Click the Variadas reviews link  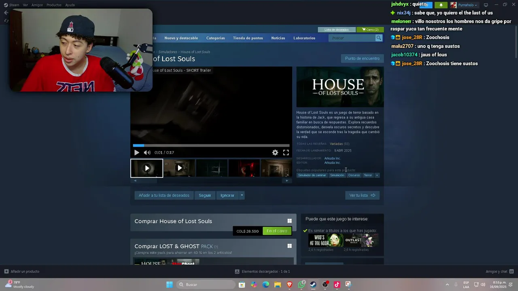tap(336, 144)
